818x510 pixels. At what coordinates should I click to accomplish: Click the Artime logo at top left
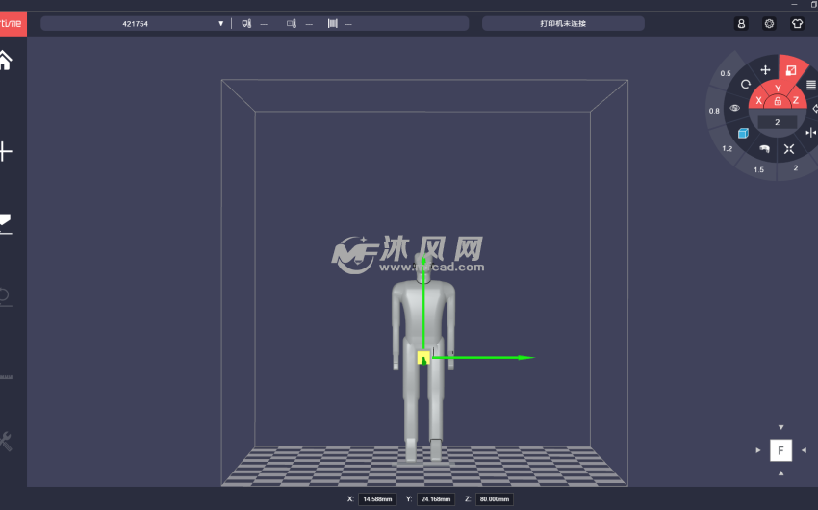tap(13, 23)
